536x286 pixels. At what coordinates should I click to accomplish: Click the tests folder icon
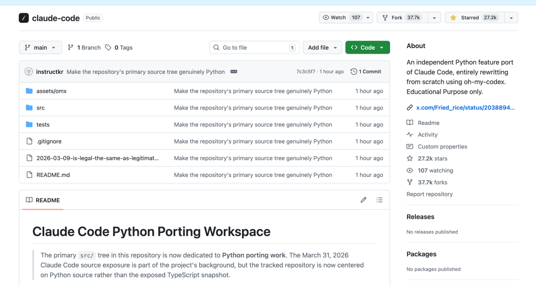29,124
